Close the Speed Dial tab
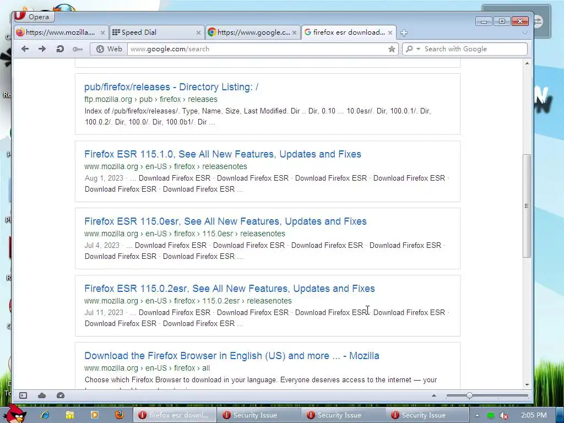 click(198, 32)
